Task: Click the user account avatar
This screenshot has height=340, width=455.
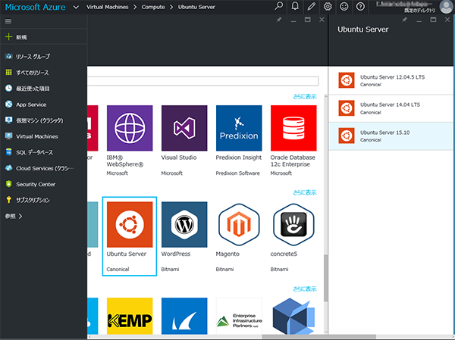Action: pyautogui.click(x=447, y=7)
